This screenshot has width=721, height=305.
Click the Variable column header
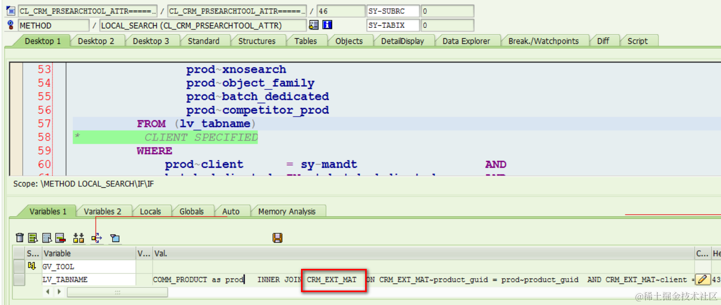(x=88, y=253)
